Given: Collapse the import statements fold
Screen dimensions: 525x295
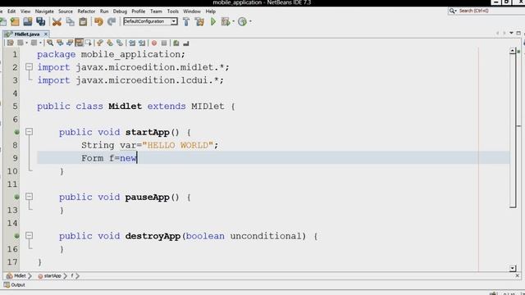Looking at the screenshot, I should (30, 67).
